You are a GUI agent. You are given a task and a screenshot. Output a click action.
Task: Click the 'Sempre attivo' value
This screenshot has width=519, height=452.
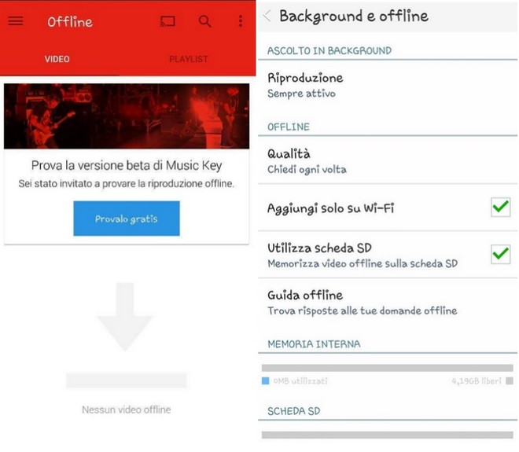click(x=301, y=94)
